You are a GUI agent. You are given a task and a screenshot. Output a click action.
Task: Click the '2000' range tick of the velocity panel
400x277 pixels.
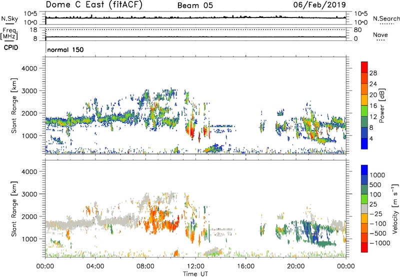pos(29,216)
